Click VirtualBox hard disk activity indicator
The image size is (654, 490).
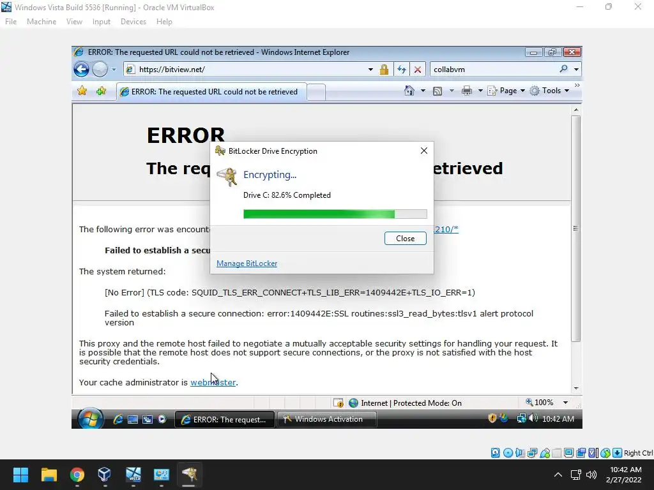click(x=495, y=453)
